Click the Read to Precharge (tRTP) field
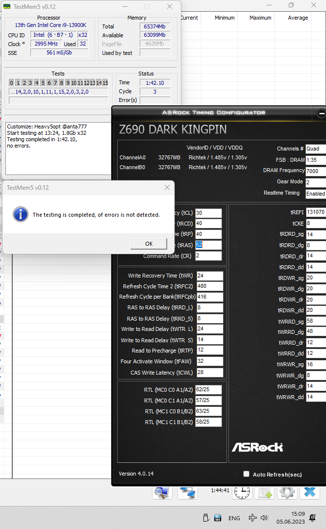Viewport: 326px width, 529px height. 210,350
